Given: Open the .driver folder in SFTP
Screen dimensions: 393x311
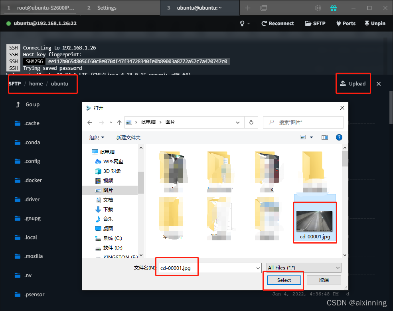Looking at the screenshot, I should pos(27,199).
